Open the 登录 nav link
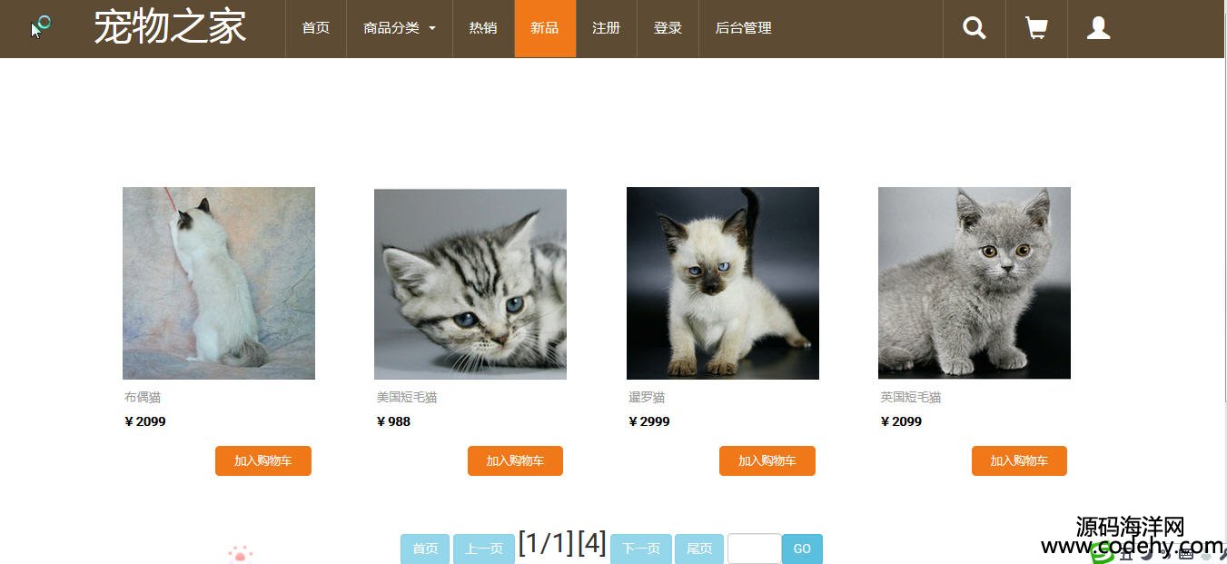Screen dimensions: 1227x564 point(668,28)
